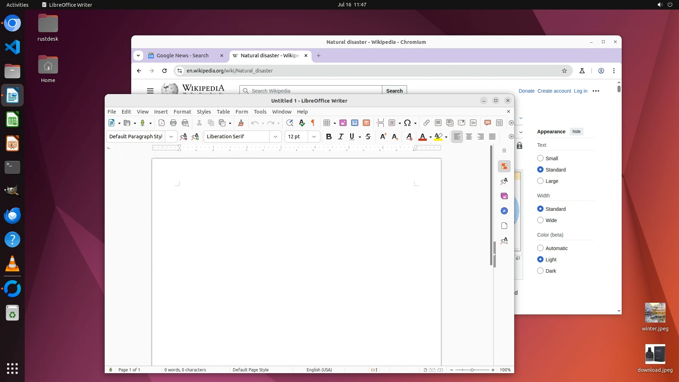Click the Italic formatting icon
Screen dimensions: 679x382
341,137
